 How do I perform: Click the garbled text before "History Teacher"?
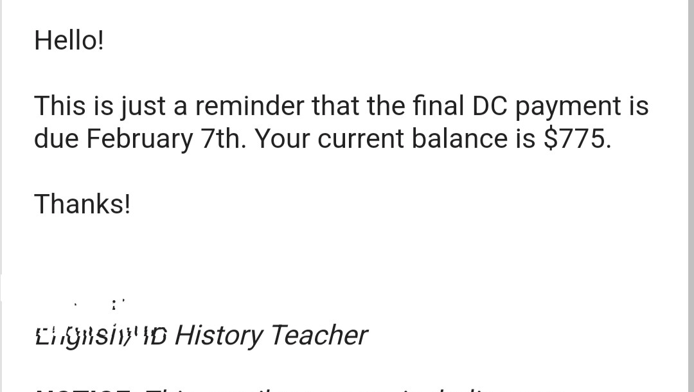[101, 335]
